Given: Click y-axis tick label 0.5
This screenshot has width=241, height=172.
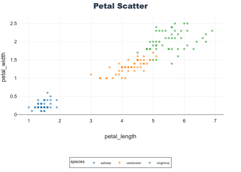Looking at the screenshot, I should coord(14,96).
